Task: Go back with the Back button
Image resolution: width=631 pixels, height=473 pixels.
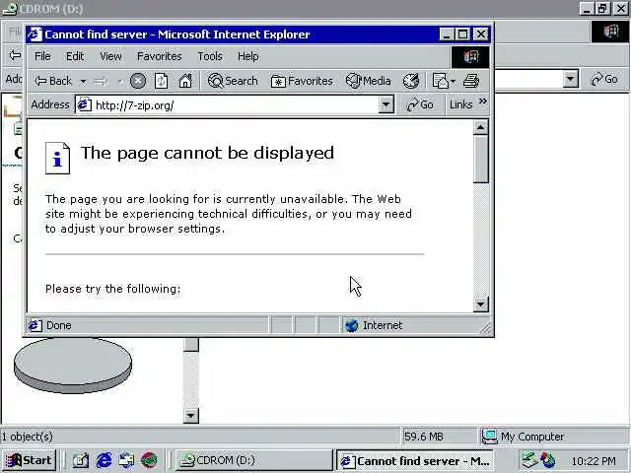Action: [52, 81]
